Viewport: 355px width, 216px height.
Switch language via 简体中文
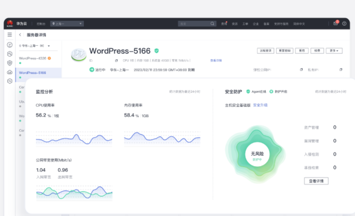coord(299,24)
